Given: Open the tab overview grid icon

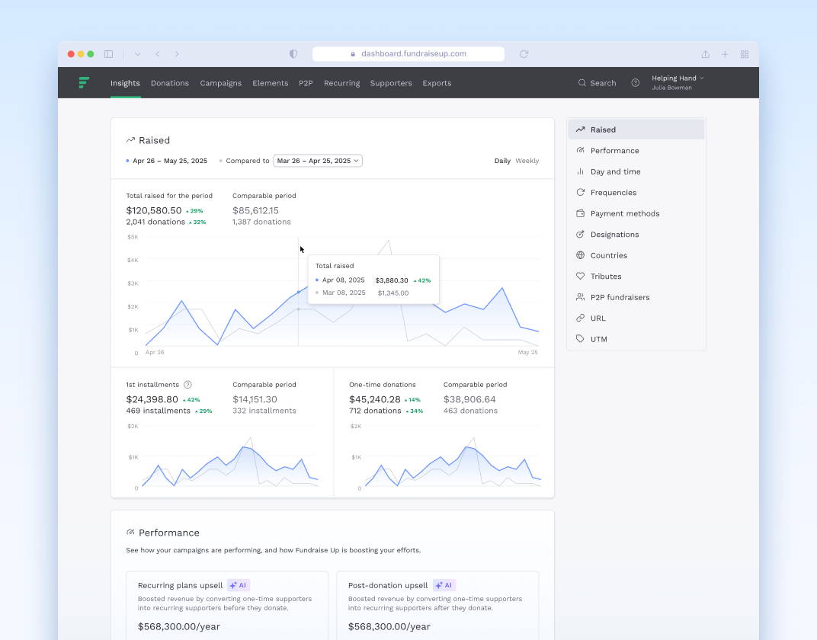Looking at the screenshot, I should (744, 54).
